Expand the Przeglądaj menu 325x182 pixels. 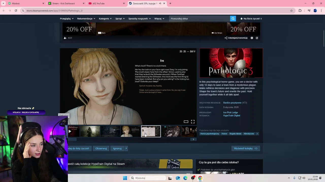[x=67, y=18]
